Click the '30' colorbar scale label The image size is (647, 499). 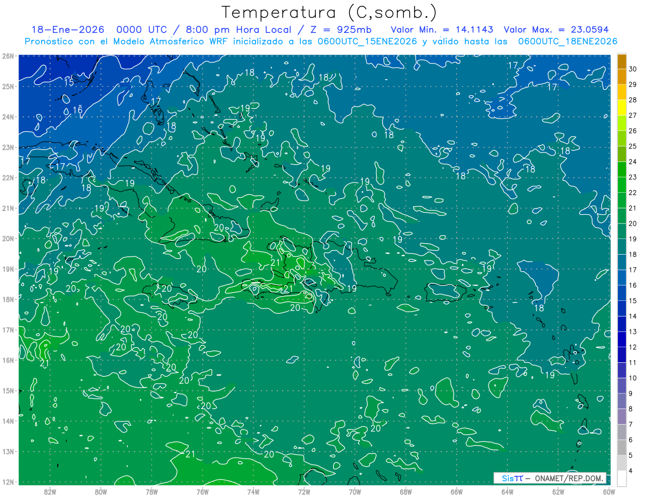(x=633, y=69)
